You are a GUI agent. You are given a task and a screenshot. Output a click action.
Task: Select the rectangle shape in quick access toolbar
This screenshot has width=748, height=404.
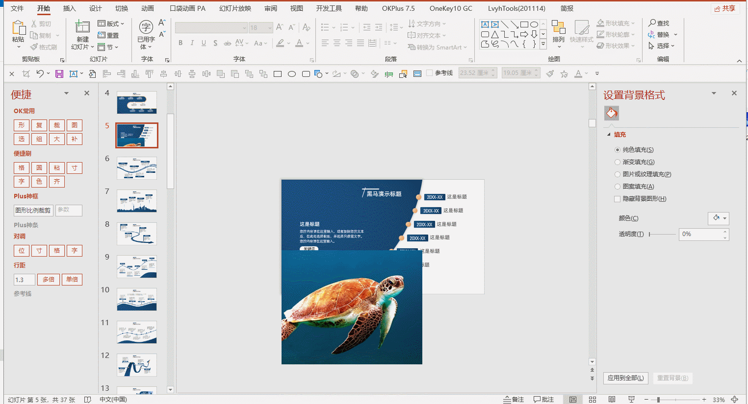coord(278,74)
